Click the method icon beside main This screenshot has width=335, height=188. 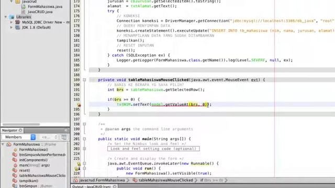pyautogui.click(x=15, y=165)
